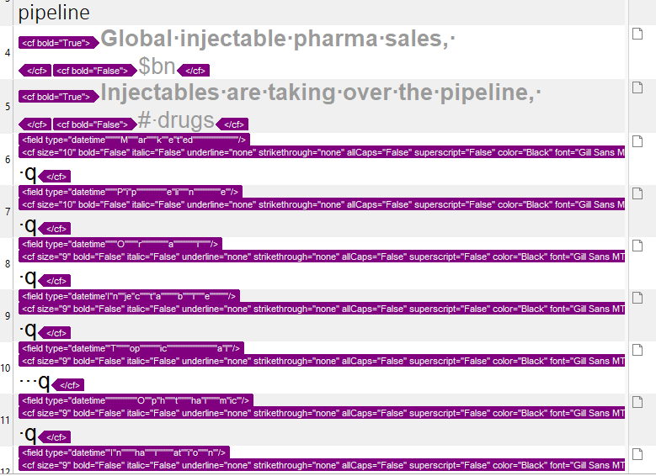Click the closing cf tag after '# drugs'
Screen dimensions: 656x476
point(232,124)
